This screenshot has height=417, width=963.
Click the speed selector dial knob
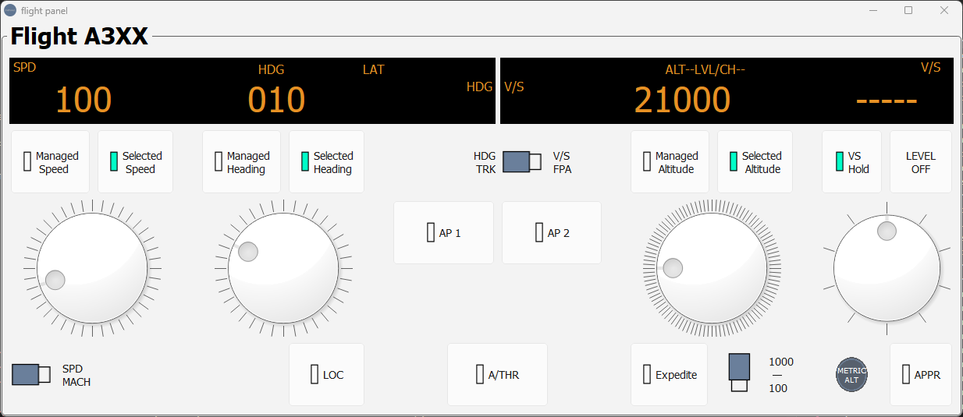pyautogui.click(x=92, y=267)
